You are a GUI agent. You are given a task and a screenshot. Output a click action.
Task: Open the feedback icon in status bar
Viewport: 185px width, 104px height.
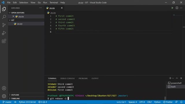[x=176, y=102]
